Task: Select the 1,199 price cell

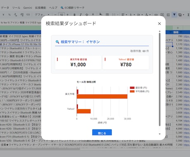Action: (x=178, y=48)
